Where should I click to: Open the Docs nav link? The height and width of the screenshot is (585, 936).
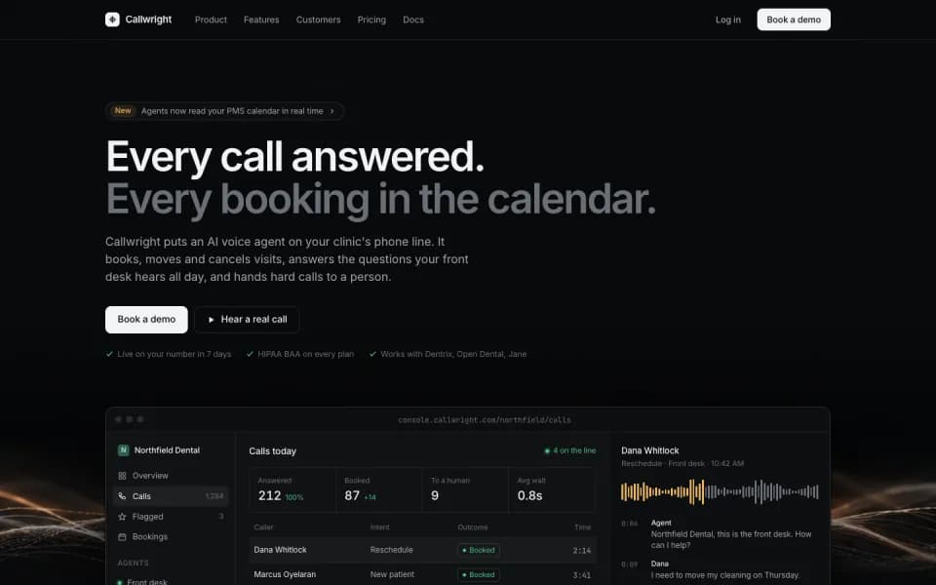click(x=413, y=19)
